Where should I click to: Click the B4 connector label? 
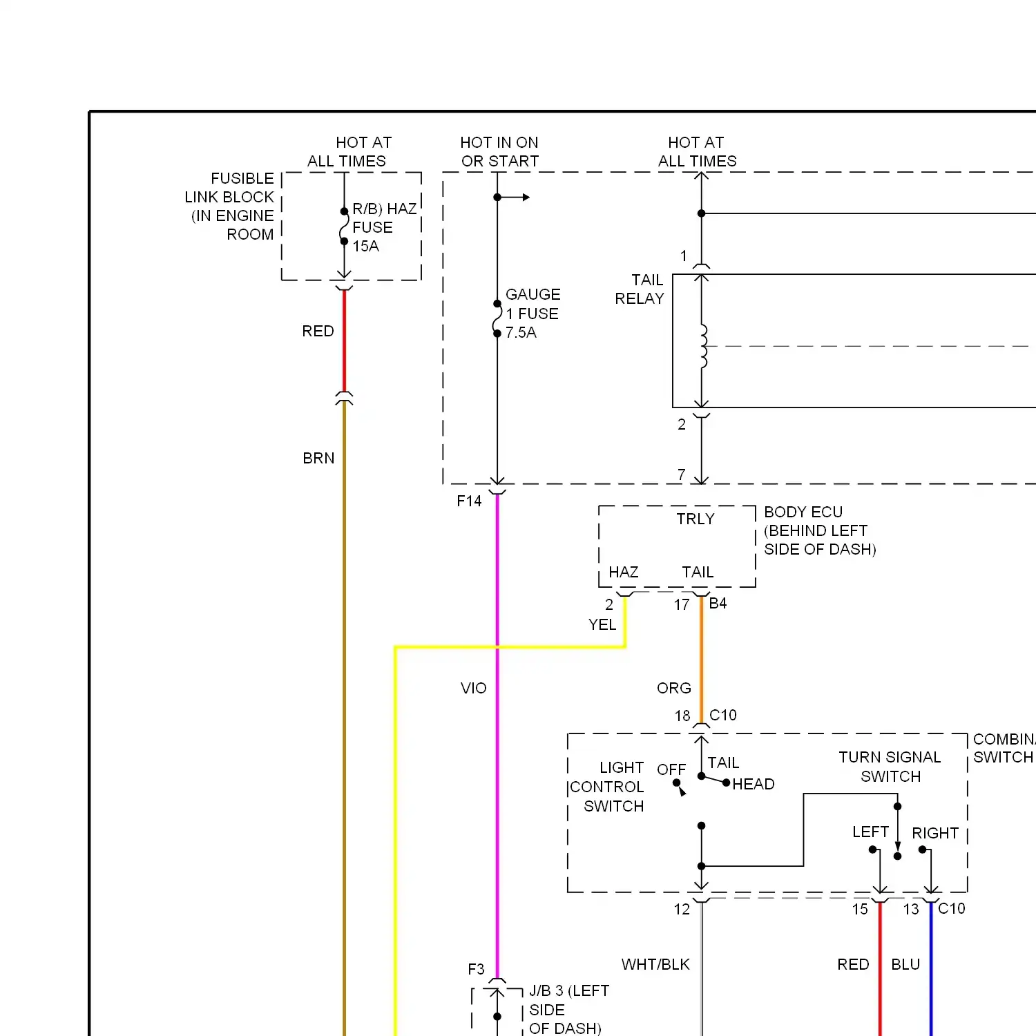[x=718, y=603]
